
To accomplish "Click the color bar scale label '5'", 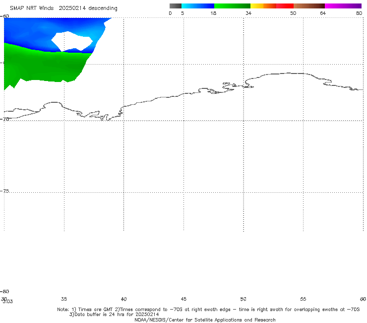I will [x=183, y=13].
